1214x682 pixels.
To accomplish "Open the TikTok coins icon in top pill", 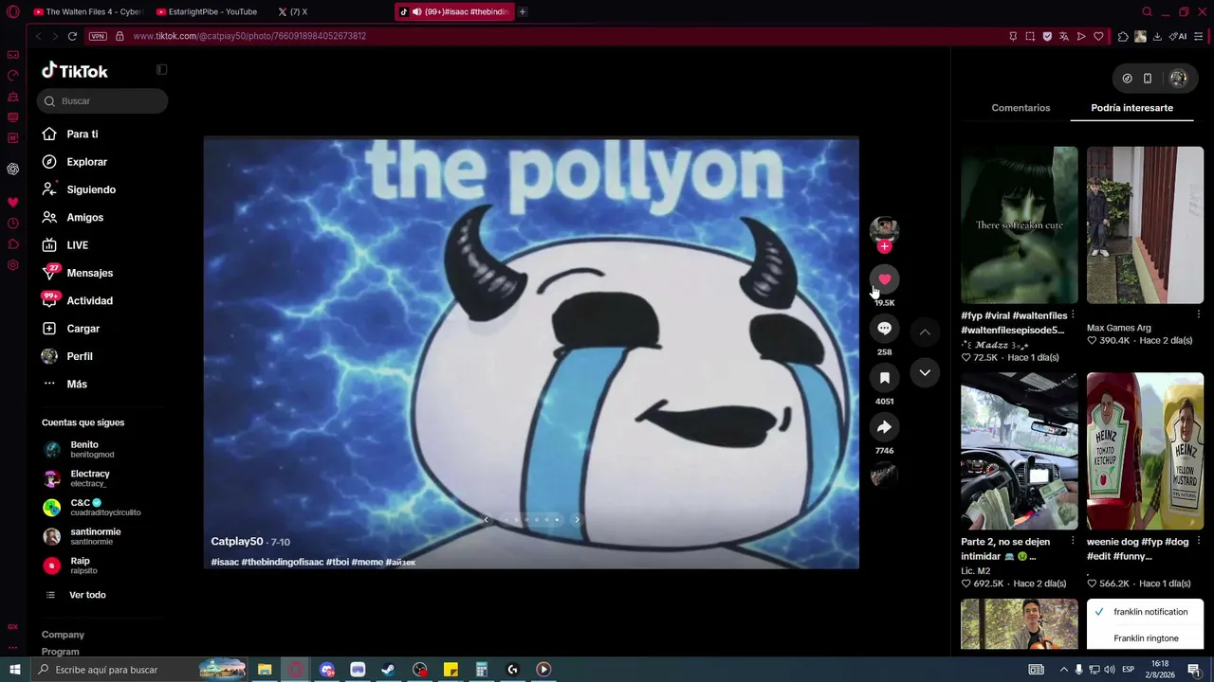I will (x=1127, y=79).
